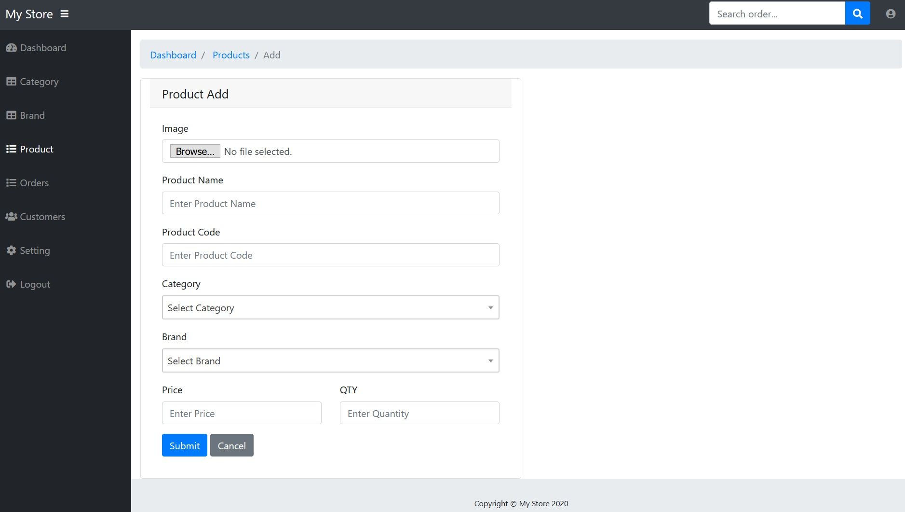Click the 'QTY' field label

click(x=349, y=390)
